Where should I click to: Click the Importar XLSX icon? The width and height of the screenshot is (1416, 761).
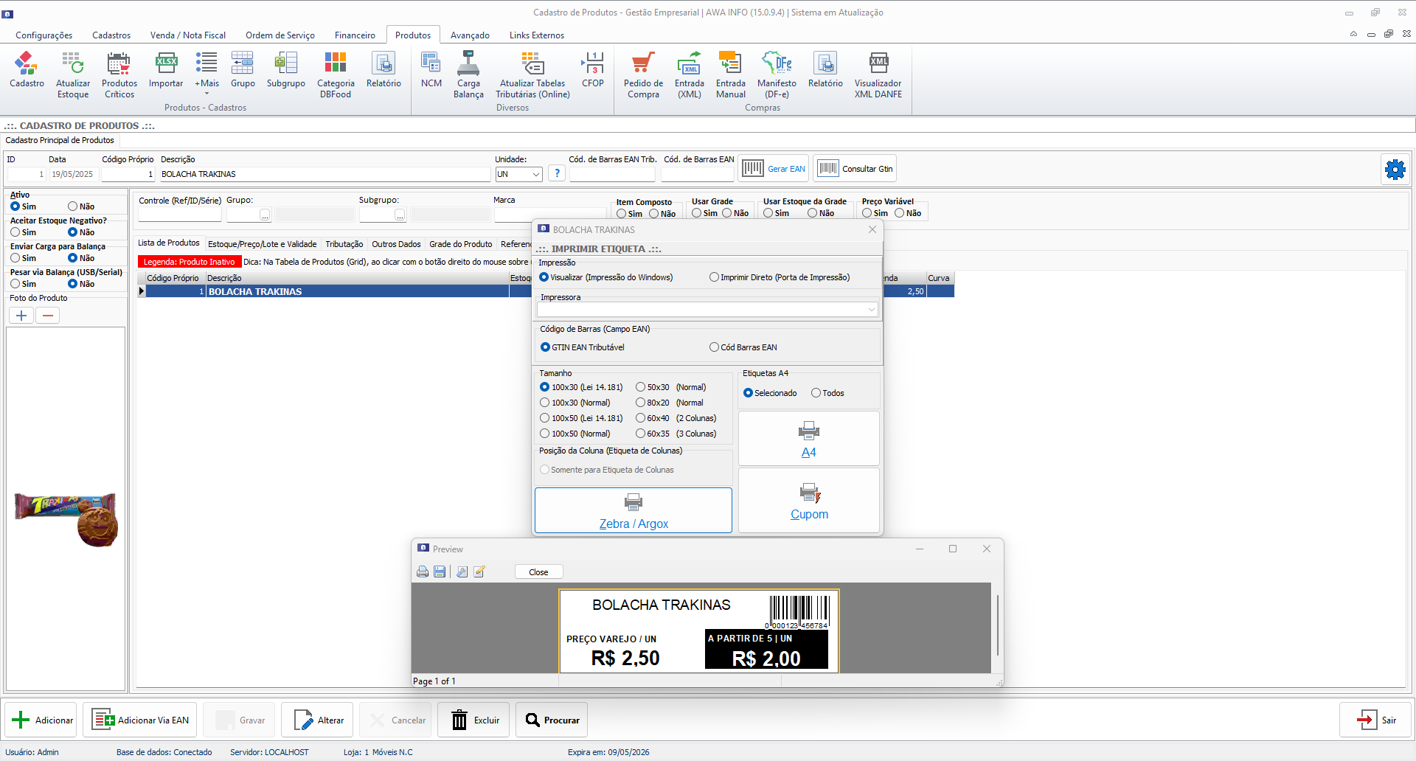(166, 71)
